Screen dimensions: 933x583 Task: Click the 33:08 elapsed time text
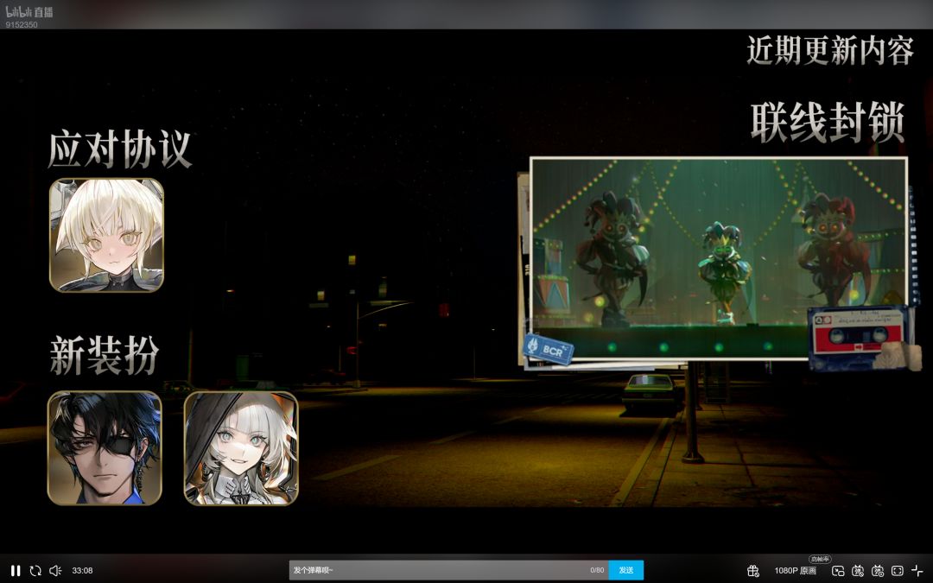click(x=82, y=571)
